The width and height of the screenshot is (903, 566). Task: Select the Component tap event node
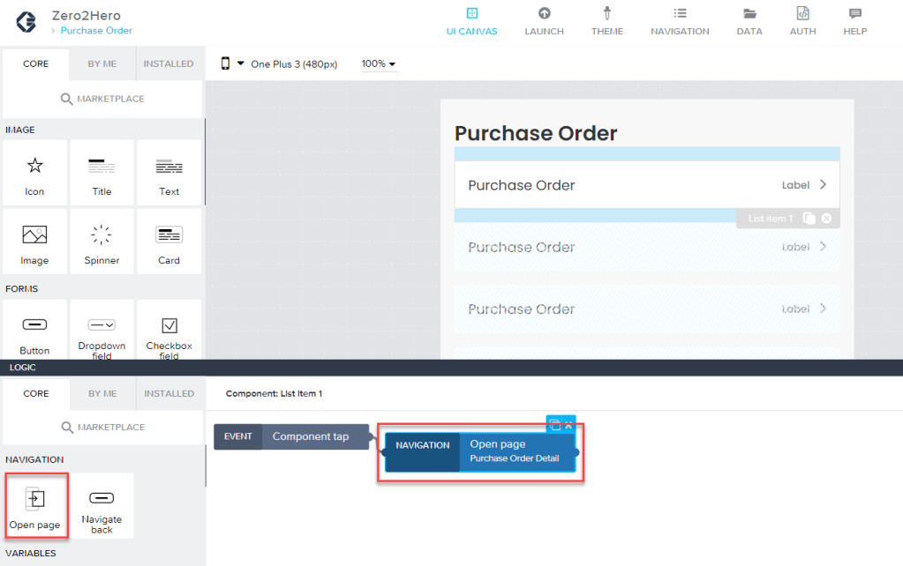tap(310, 436)
